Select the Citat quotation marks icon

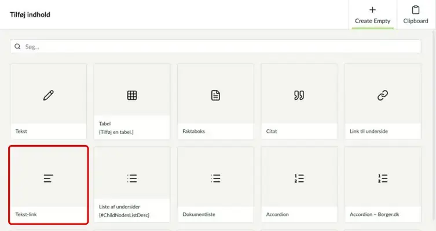tap(299, 95)
